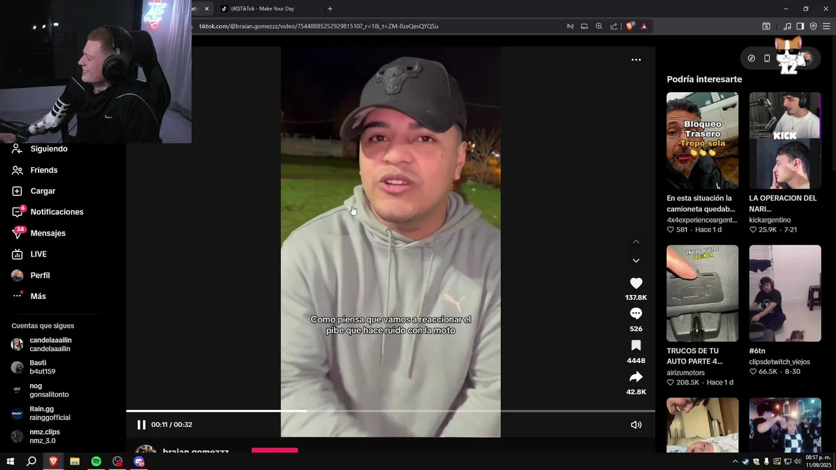Image resolution: width=836 pixels, height=470 pixels.
Task: Click 'LA OPERACION DEL NARI...' title
Action: 783,203
